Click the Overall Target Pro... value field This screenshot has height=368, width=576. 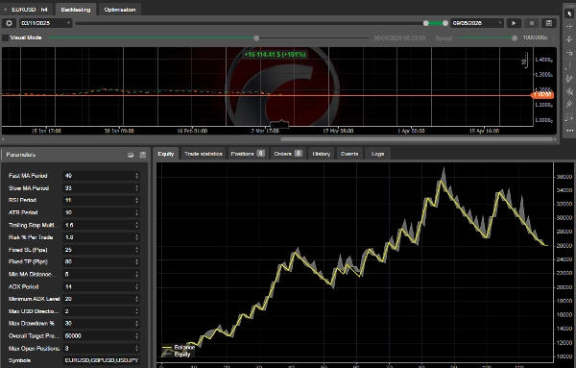[101, 336]
